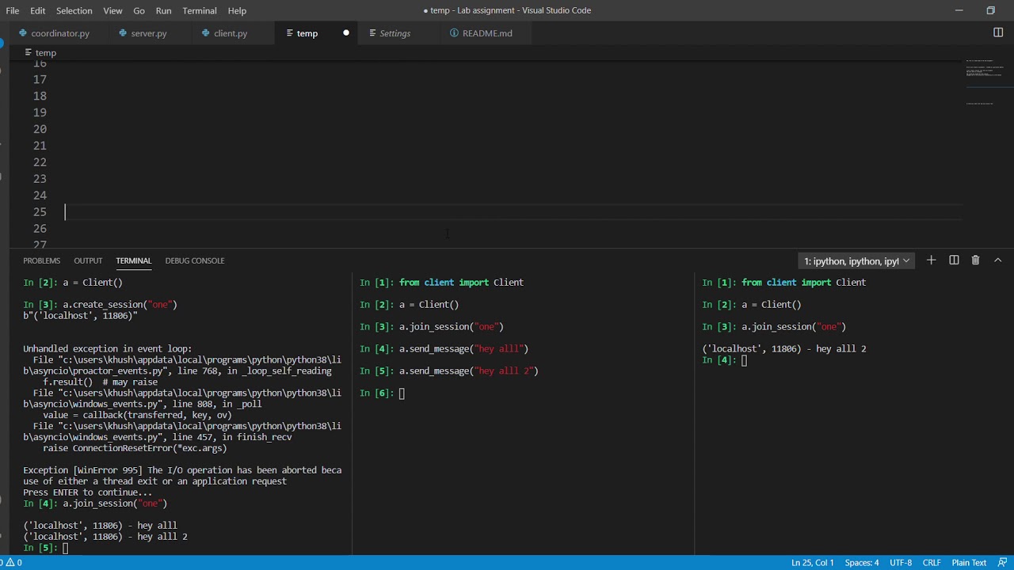The height and width of the screenshot is (570, 1014).
Task: Split the terminal pane
Action: click(x=954, y=260)
